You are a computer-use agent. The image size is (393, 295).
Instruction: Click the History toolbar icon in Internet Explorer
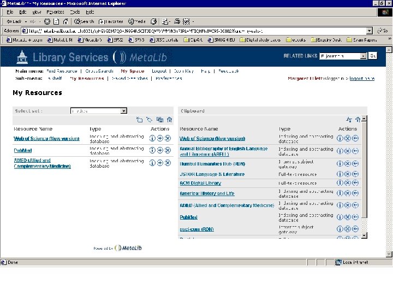(x=153, y=21)
